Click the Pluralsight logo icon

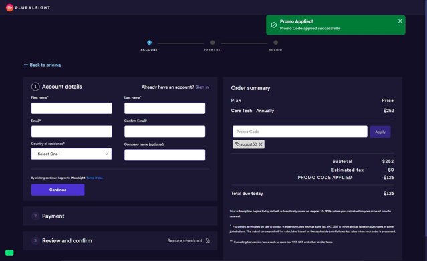(x=9, y=7)
